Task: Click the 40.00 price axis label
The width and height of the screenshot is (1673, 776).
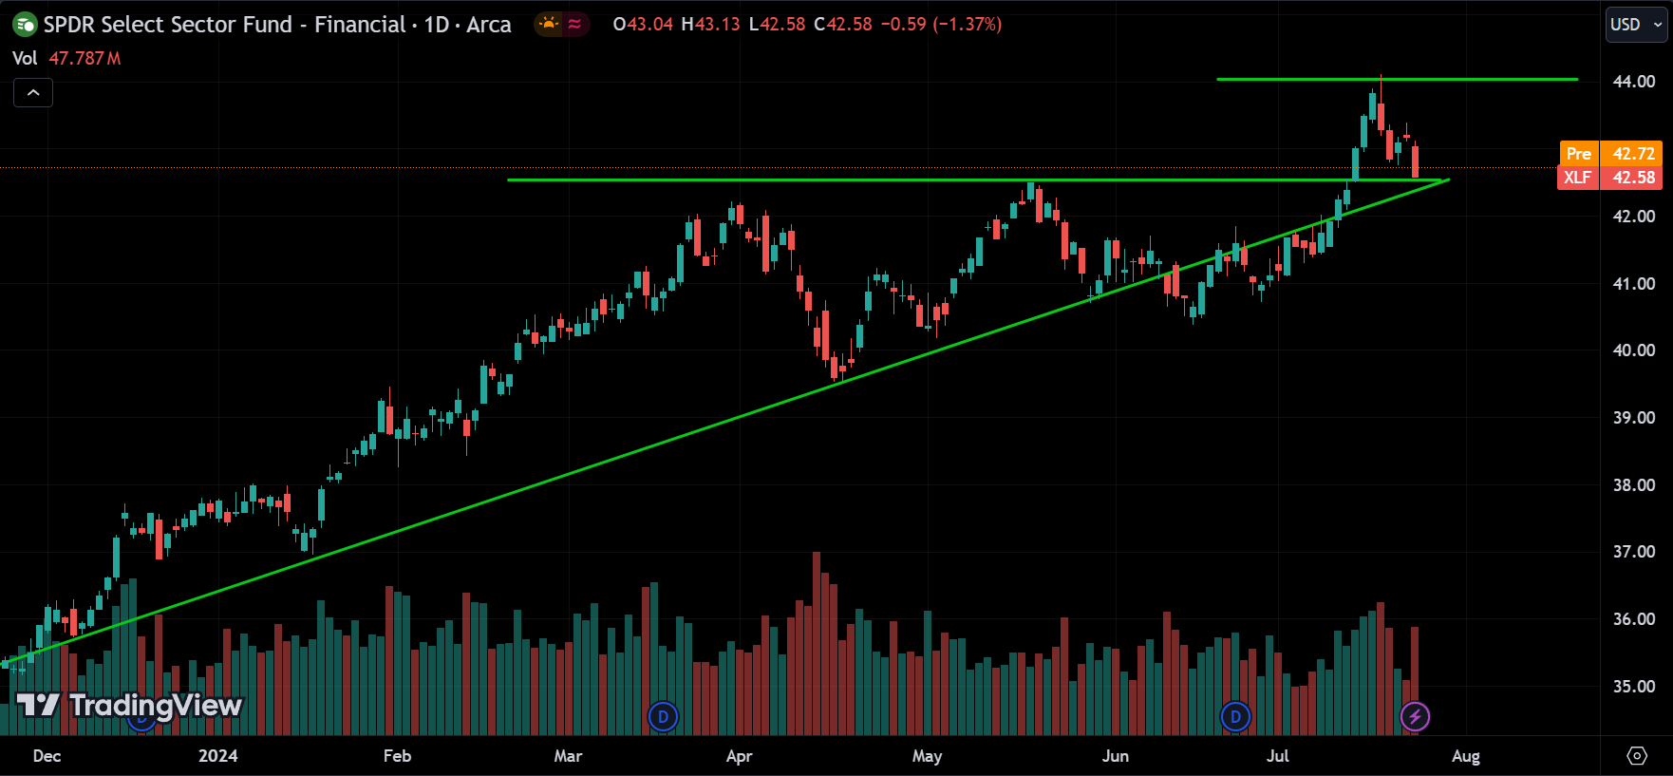Action: point(1633,350)
